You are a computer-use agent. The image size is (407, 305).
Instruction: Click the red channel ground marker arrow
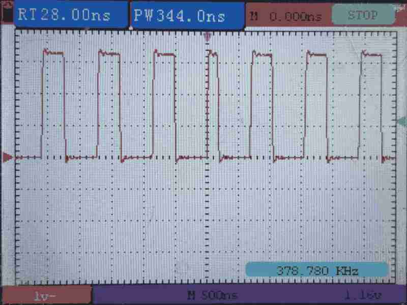[x=7, y=158]
